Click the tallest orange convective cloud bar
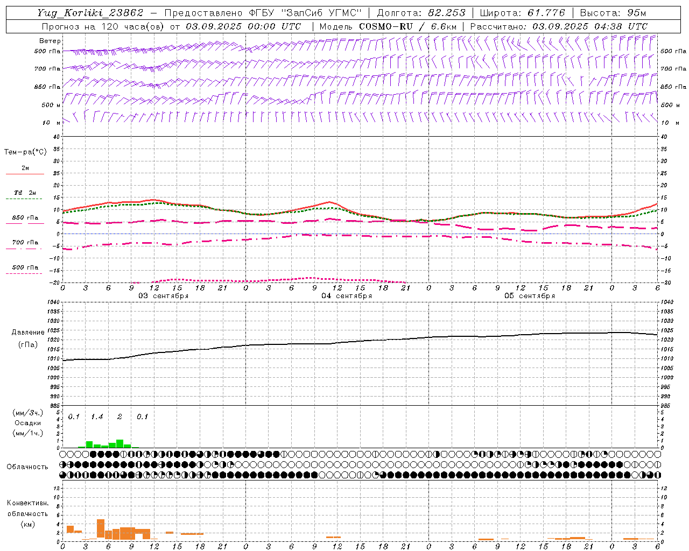This screenshot has height=551, width=689. (101, 528)
